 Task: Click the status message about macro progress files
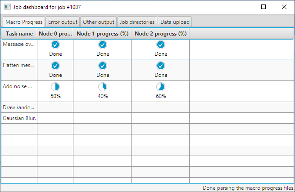pyautogui.click(x=248, y=188)
